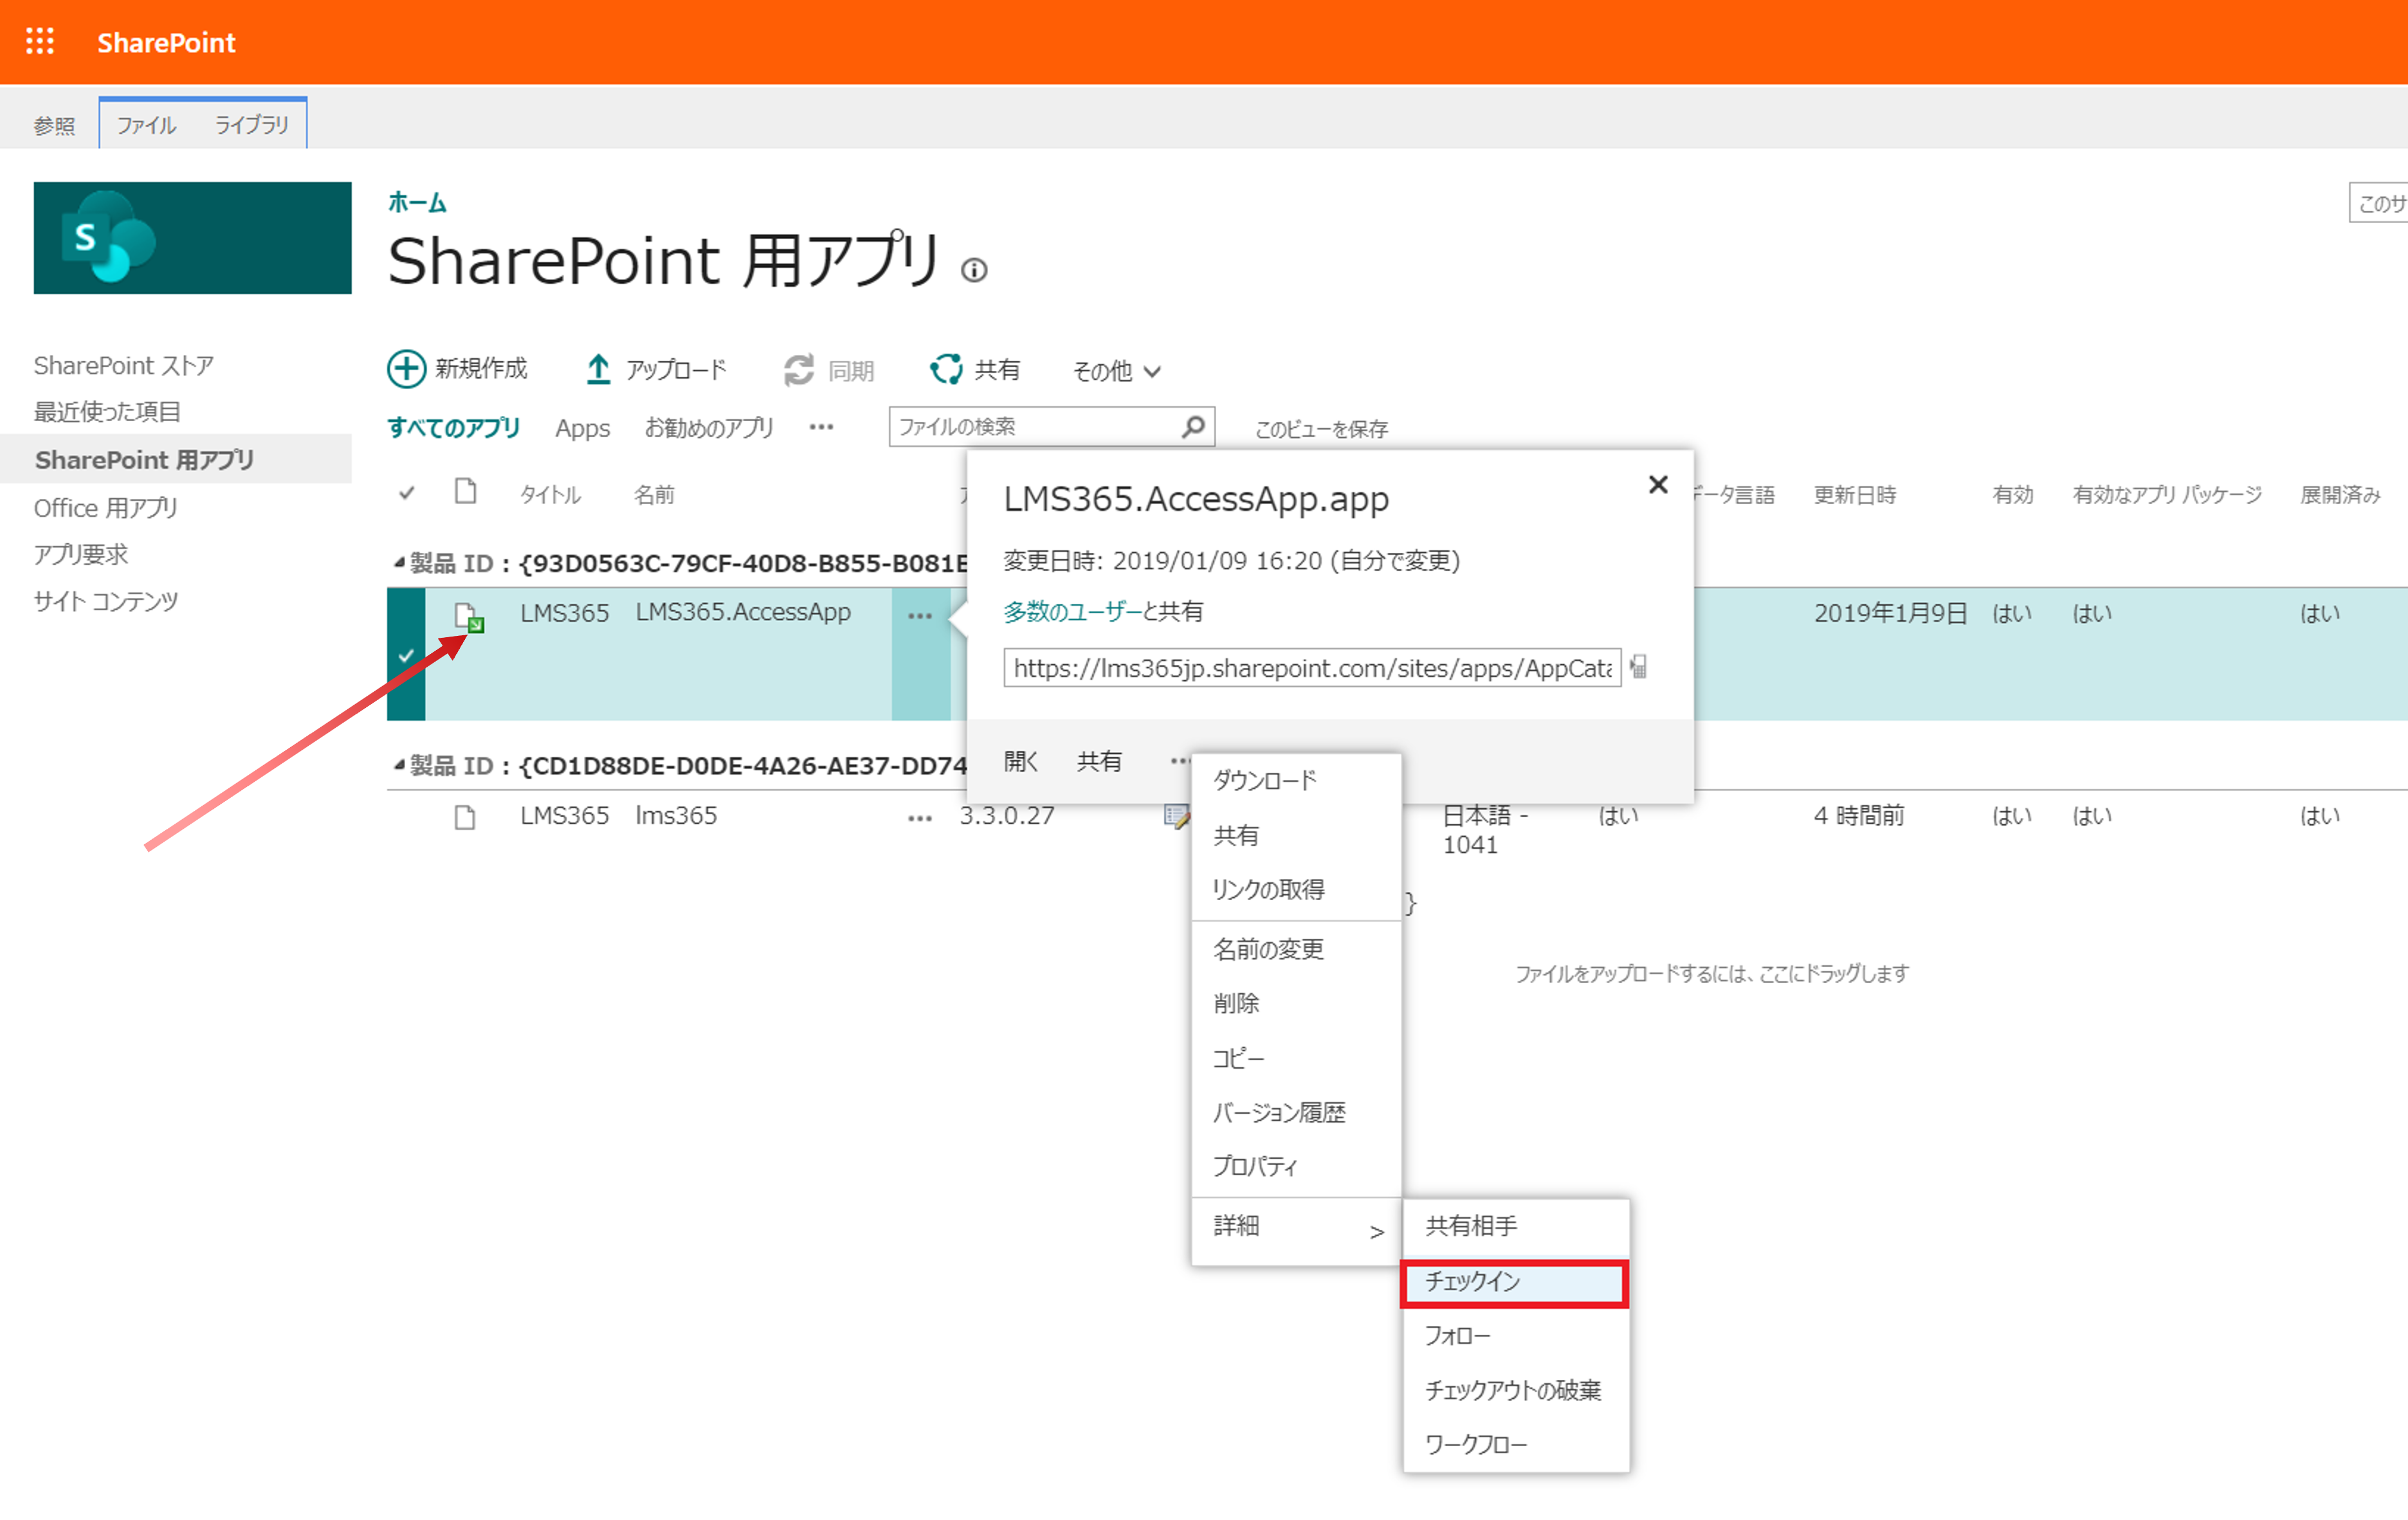This screenshot has width=2408, height=1520.
Task: Open the ellipsis menu for the lms365 row
Action: point(920,818)
